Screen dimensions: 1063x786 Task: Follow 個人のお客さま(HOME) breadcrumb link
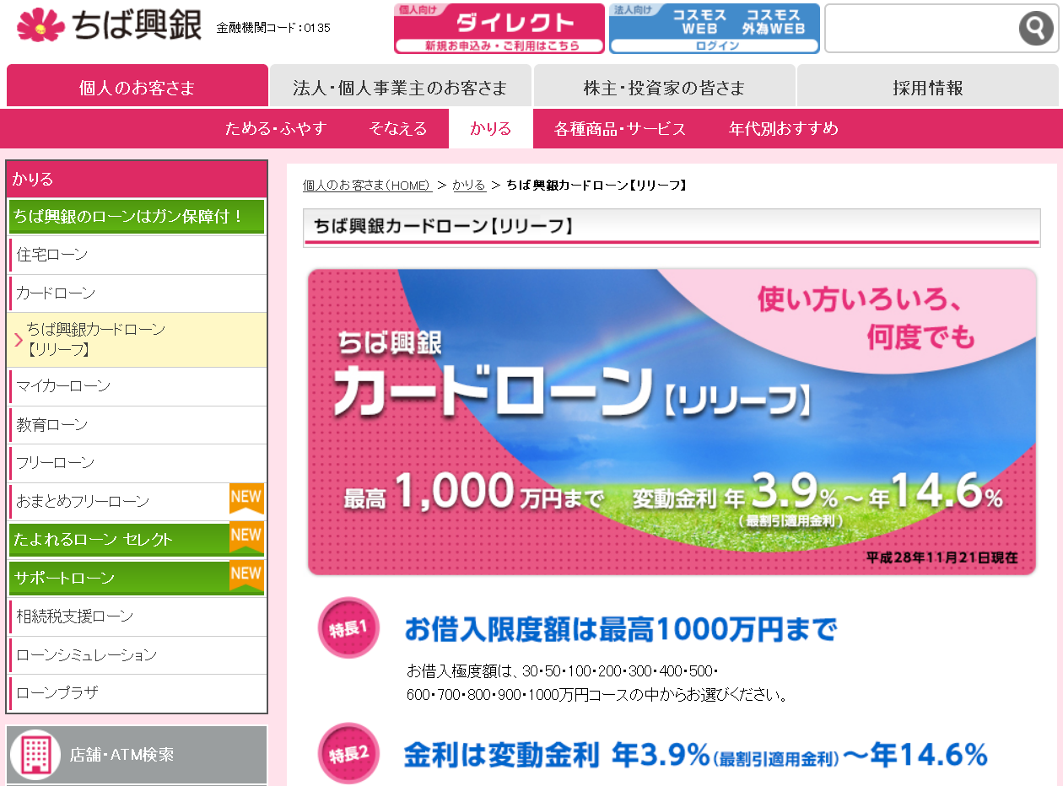coord(367,186)
